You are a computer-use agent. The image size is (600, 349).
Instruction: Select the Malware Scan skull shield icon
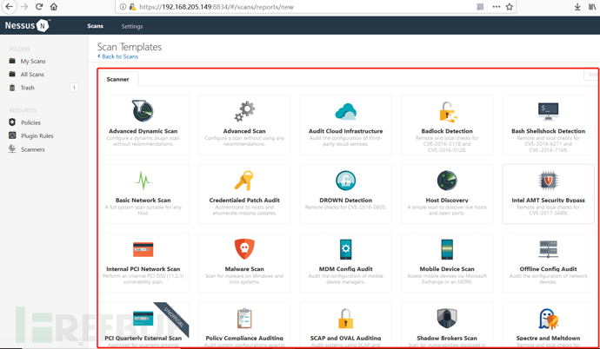point(244,249)
